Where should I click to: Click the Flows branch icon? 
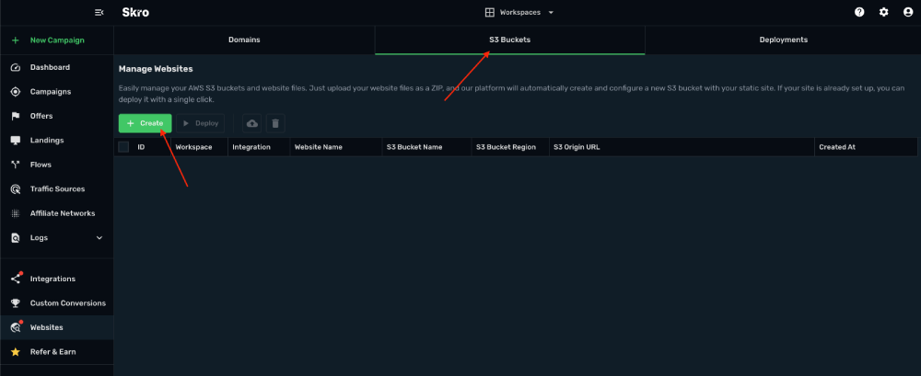(16, 165)
